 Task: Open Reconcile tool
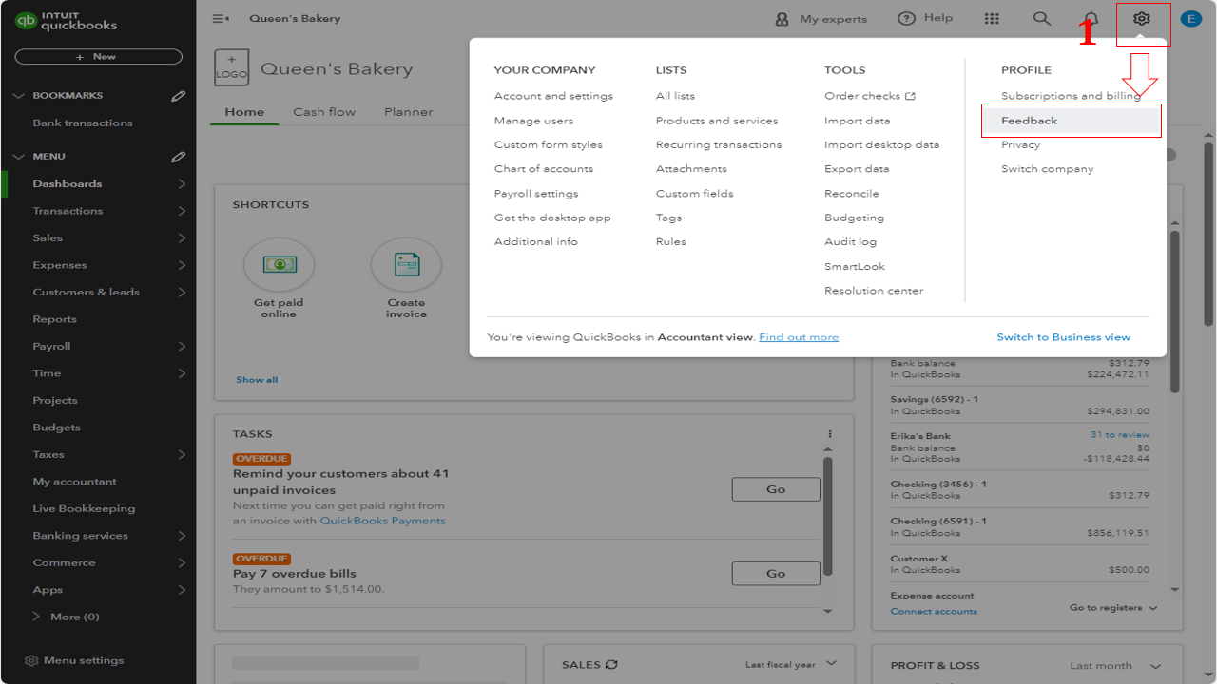pyautogui.click(x=852, y=194)
